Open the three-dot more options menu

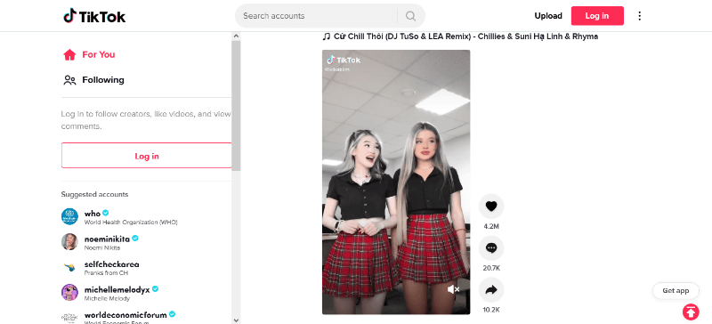point(639,16)
